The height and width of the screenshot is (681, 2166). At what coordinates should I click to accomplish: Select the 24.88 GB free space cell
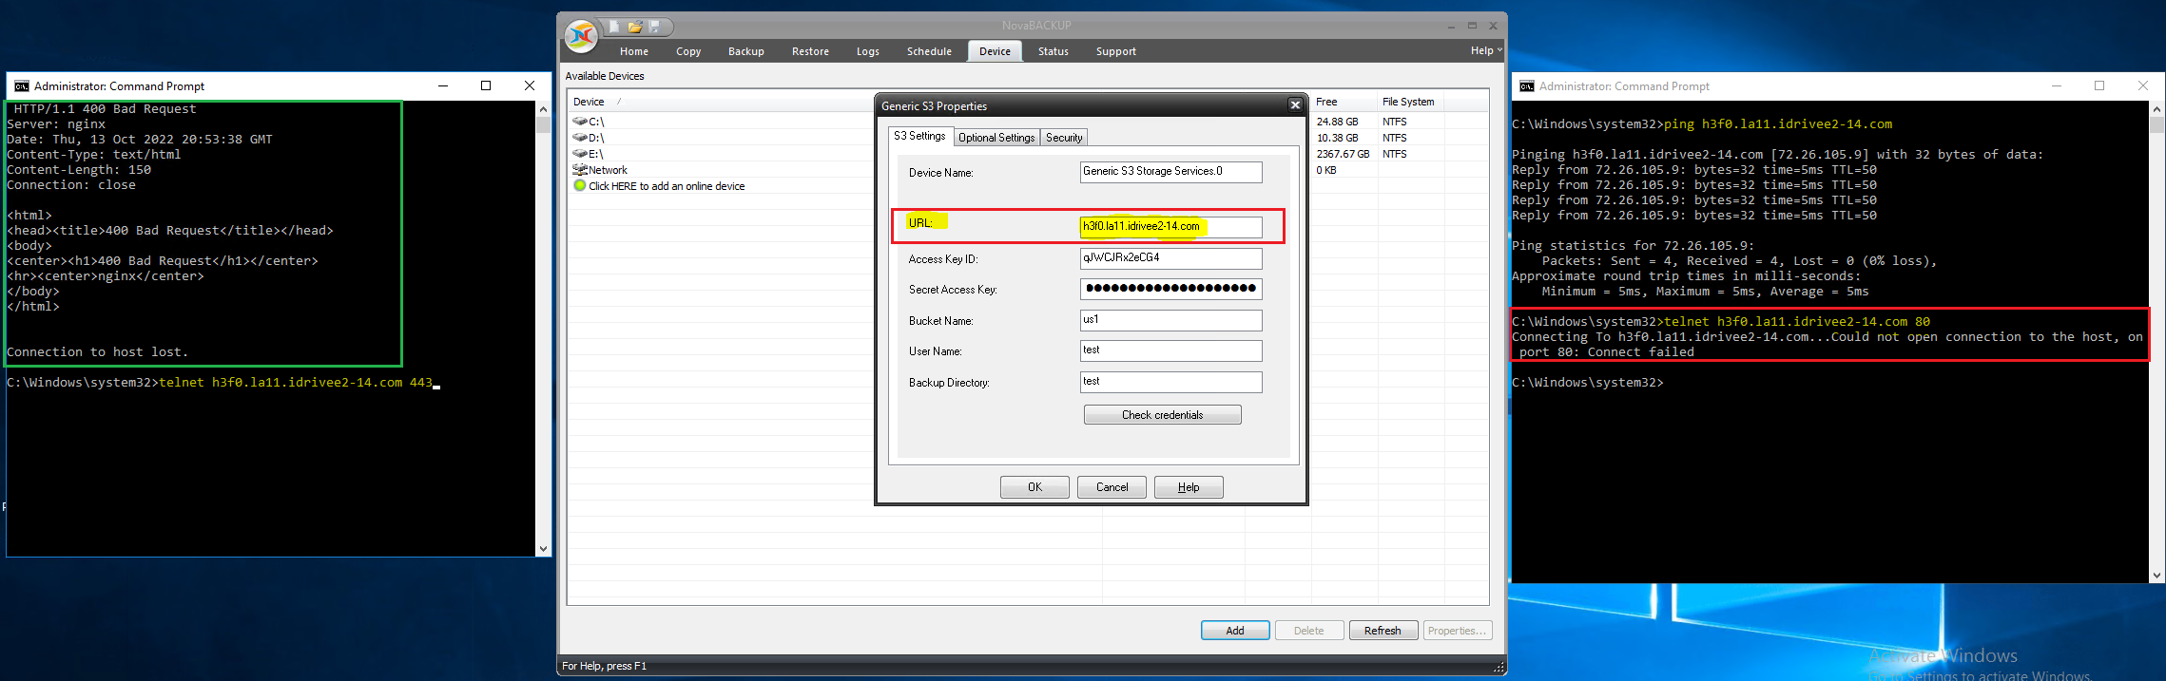point(1337,122)
